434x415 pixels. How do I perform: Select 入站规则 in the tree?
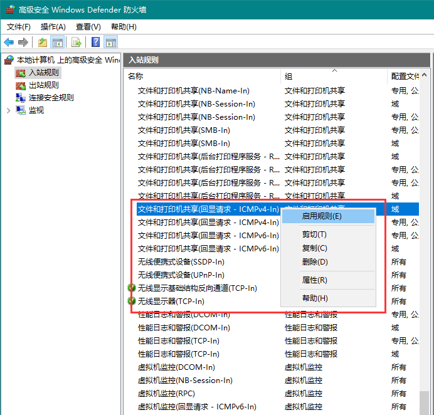pyautogui.click(x=44, y=73)
